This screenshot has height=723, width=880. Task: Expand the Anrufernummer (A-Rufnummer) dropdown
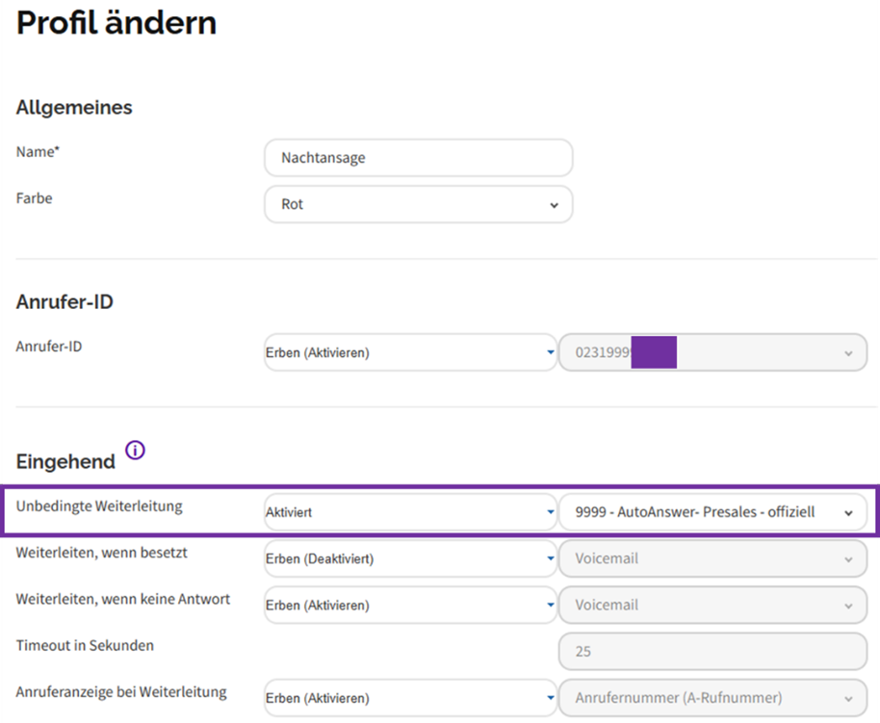(x=712, y=698)
